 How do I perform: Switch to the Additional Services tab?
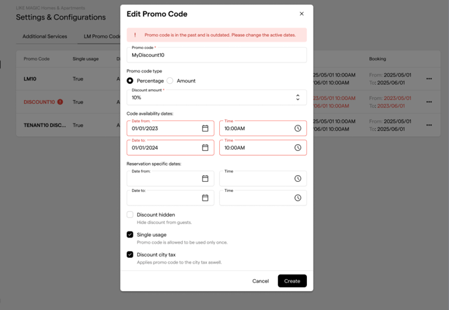(x=45, y=36)
